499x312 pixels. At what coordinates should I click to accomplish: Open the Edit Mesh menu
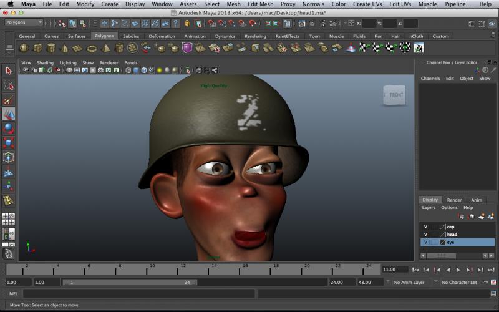260,4
